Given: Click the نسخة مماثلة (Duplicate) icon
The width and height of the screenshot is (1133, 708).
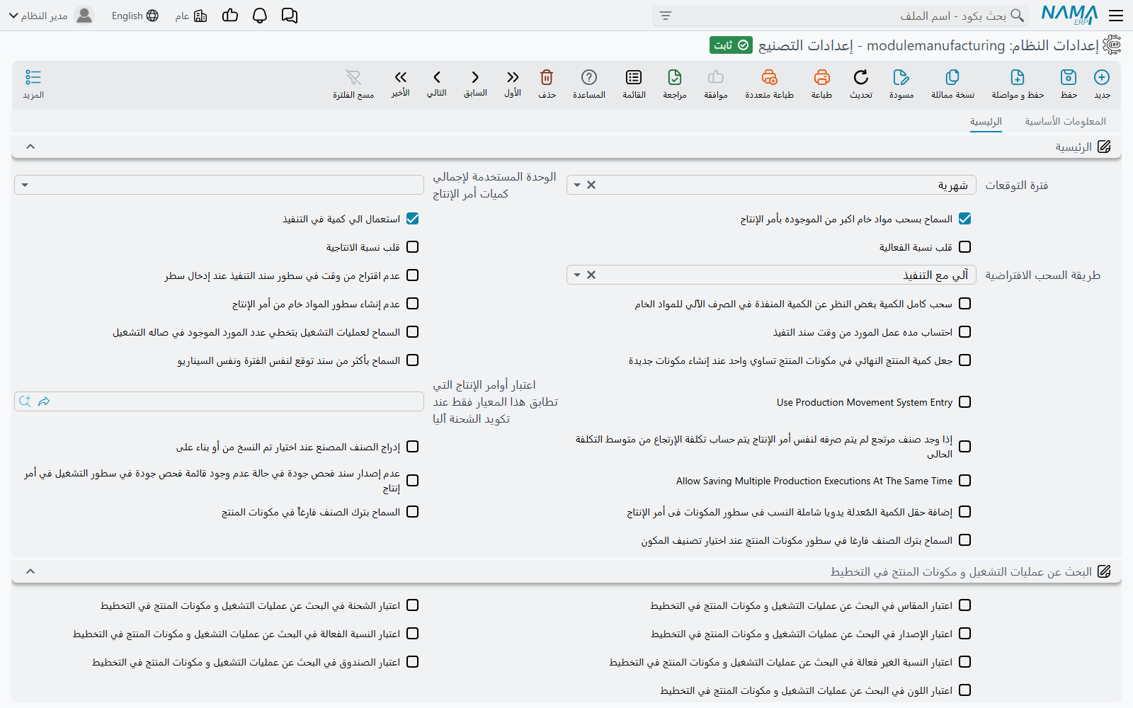Looking at the screenshot, I should (952, 77).
